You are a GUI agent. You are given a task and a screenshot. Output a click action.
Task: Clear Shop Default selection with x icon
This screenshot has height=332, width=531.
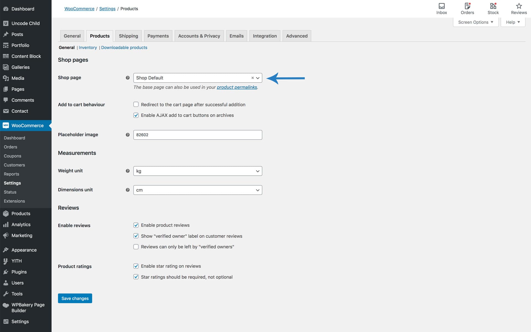coord(252,78)
